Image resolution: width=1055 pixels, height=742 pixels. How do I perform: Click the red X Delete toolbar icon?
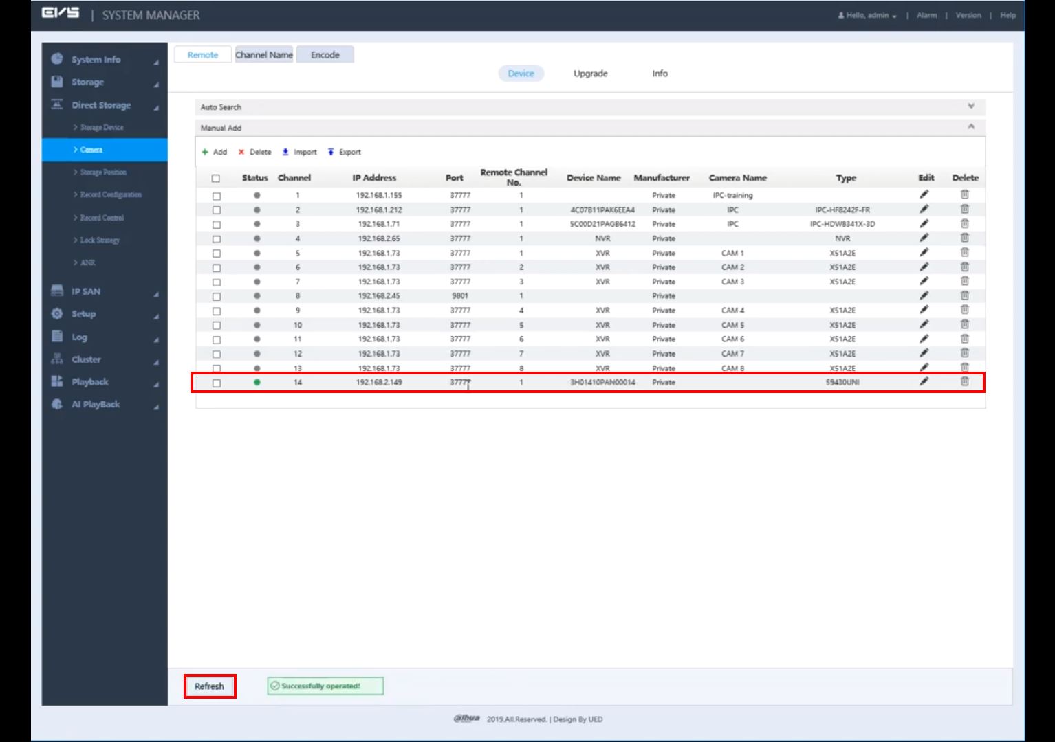click(x=241, y=152)
